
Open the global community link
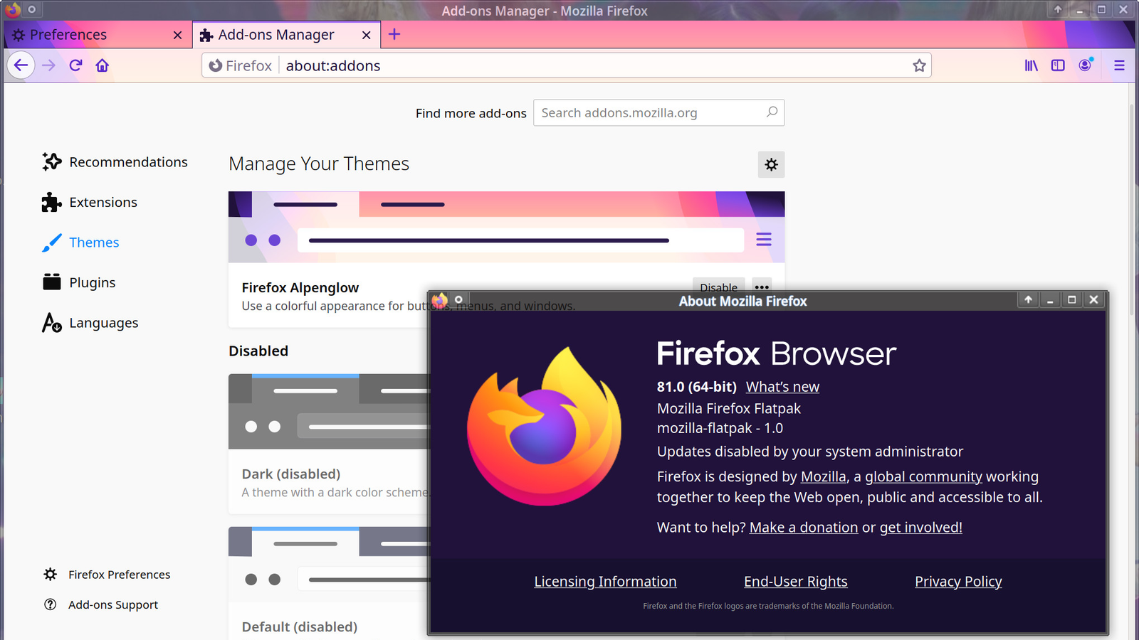coord(923,476)
